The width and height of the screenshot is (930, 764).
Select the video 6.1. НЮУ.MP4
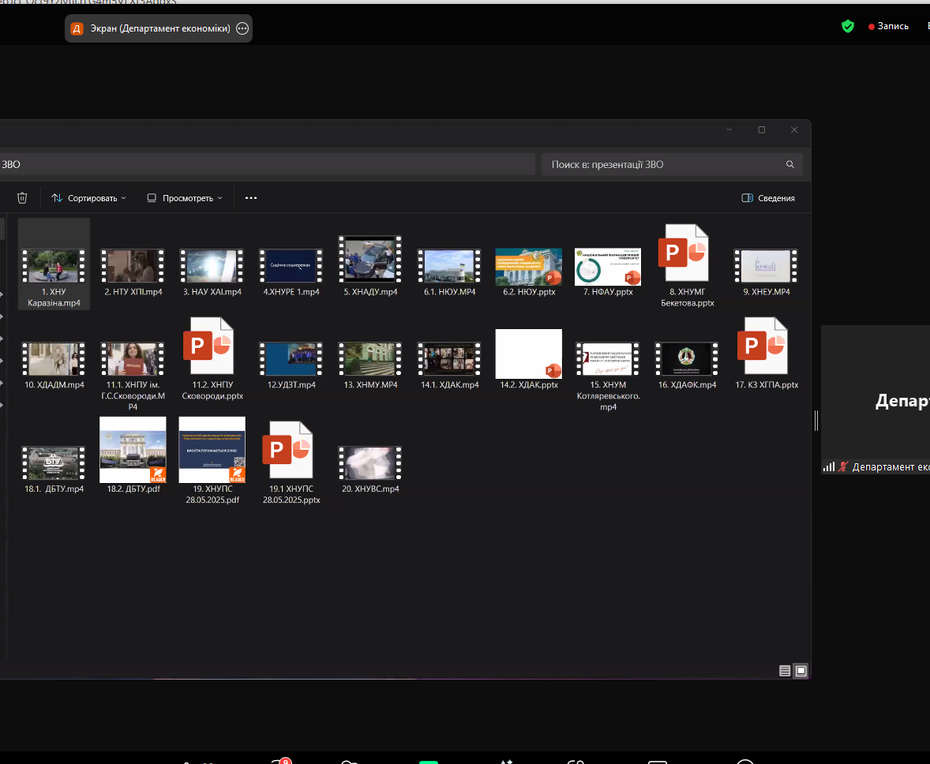[x=449, y=272]
